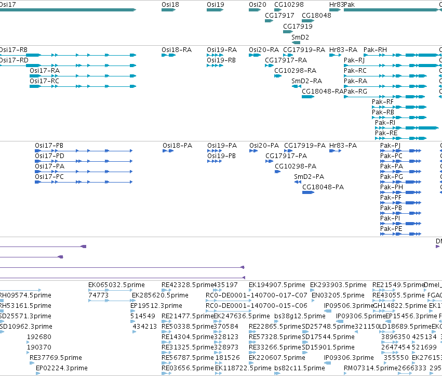Click the Pak-PJ protein label

click(x=390, y=146)
